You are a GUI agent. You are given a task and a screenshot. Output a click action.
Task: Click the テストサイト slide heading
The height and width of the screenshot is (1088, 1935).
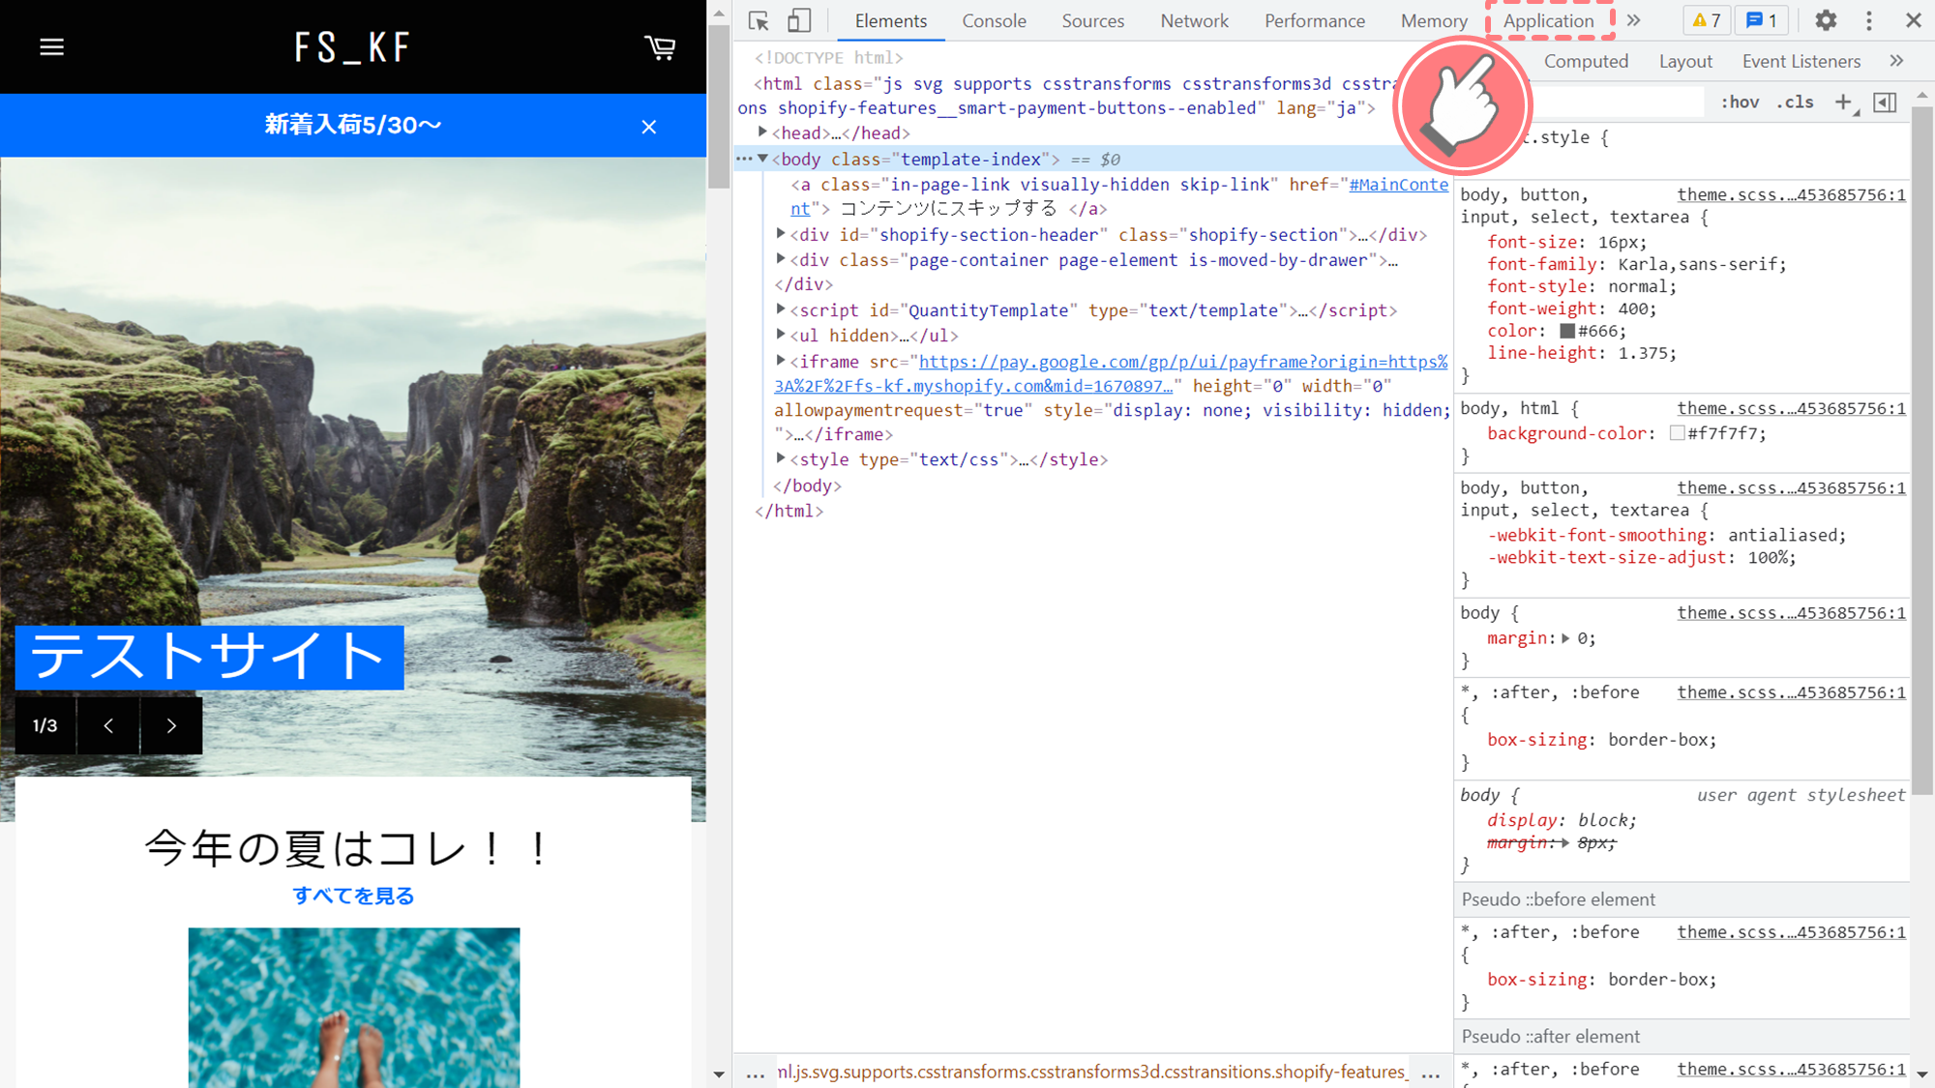pos(209,657)
